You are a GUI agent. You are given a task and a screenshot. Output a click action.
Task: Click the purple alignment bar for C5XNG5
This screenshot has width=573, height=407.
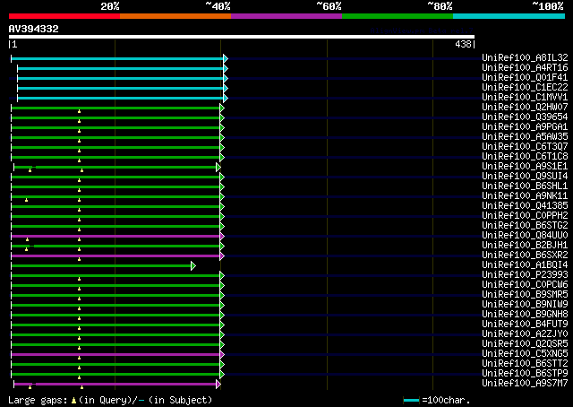point(115,355)
